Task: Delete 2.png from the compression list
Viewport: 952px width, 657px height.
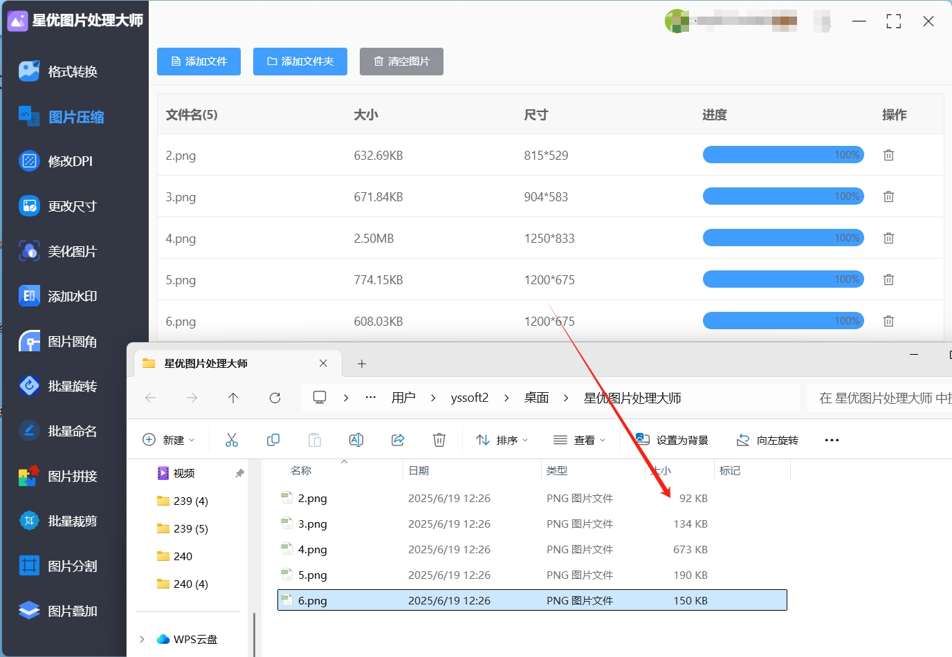Action: [x=888, y=155]
